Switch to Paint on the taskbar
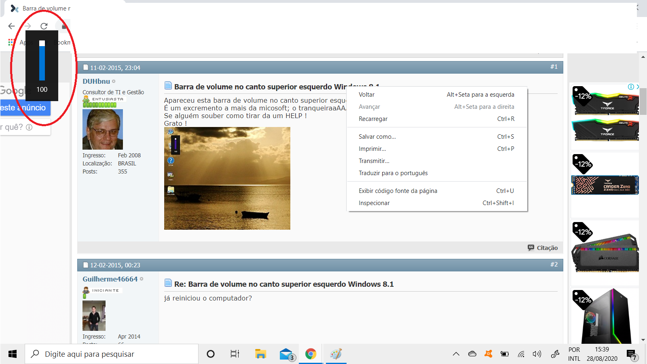 pos(336,354)
